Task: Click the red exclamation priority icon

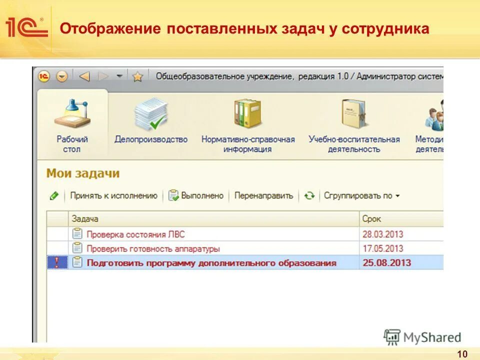Action: tap(56, 261)
